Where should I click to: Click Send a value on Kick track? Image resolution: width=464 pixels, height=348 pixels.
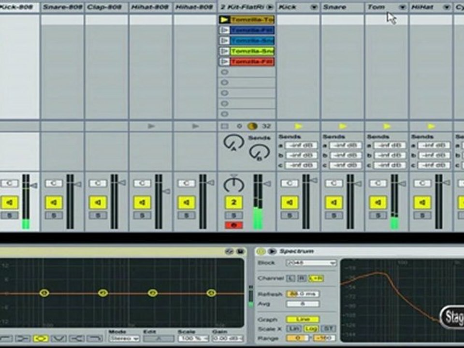301,145
